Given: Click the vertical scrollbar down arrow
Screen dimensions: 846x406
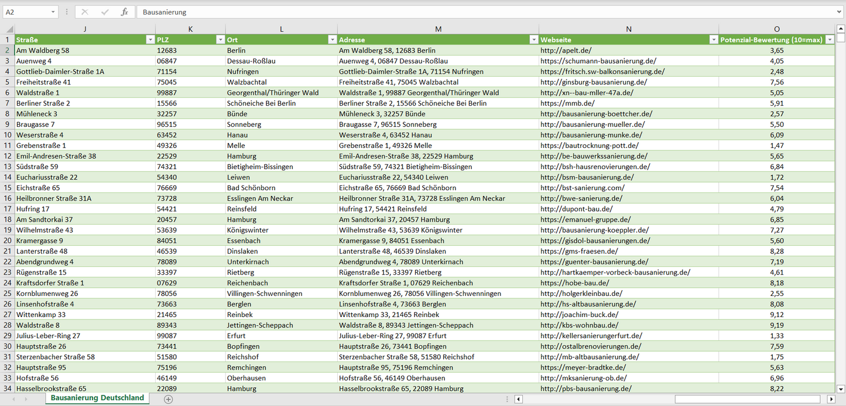Looking at the screenshot, I should [x=841, y=388].
